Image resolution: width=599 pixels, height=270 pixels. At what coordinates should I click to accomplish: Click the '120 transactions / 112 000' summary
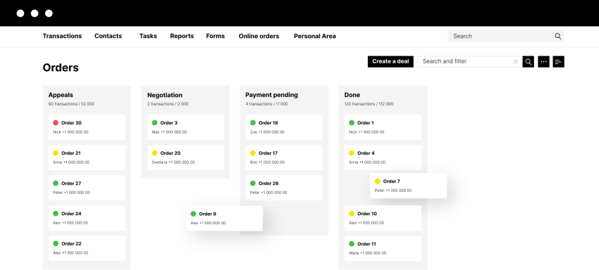(x=369, y=104)
